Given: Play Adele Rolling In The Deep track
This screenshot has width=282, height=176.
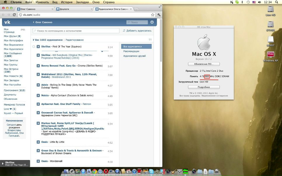Looking at the screenshot, I should [38, 85].
